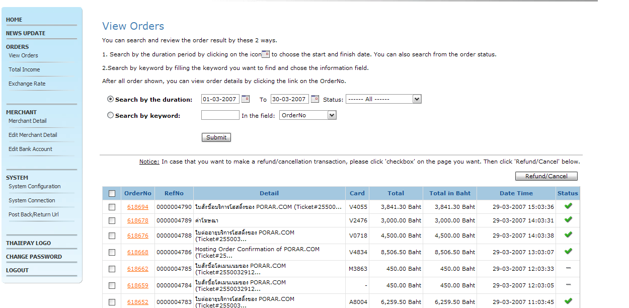Expand the Status dropdown
Screen dimensions: 629x308
coord(383,99)
